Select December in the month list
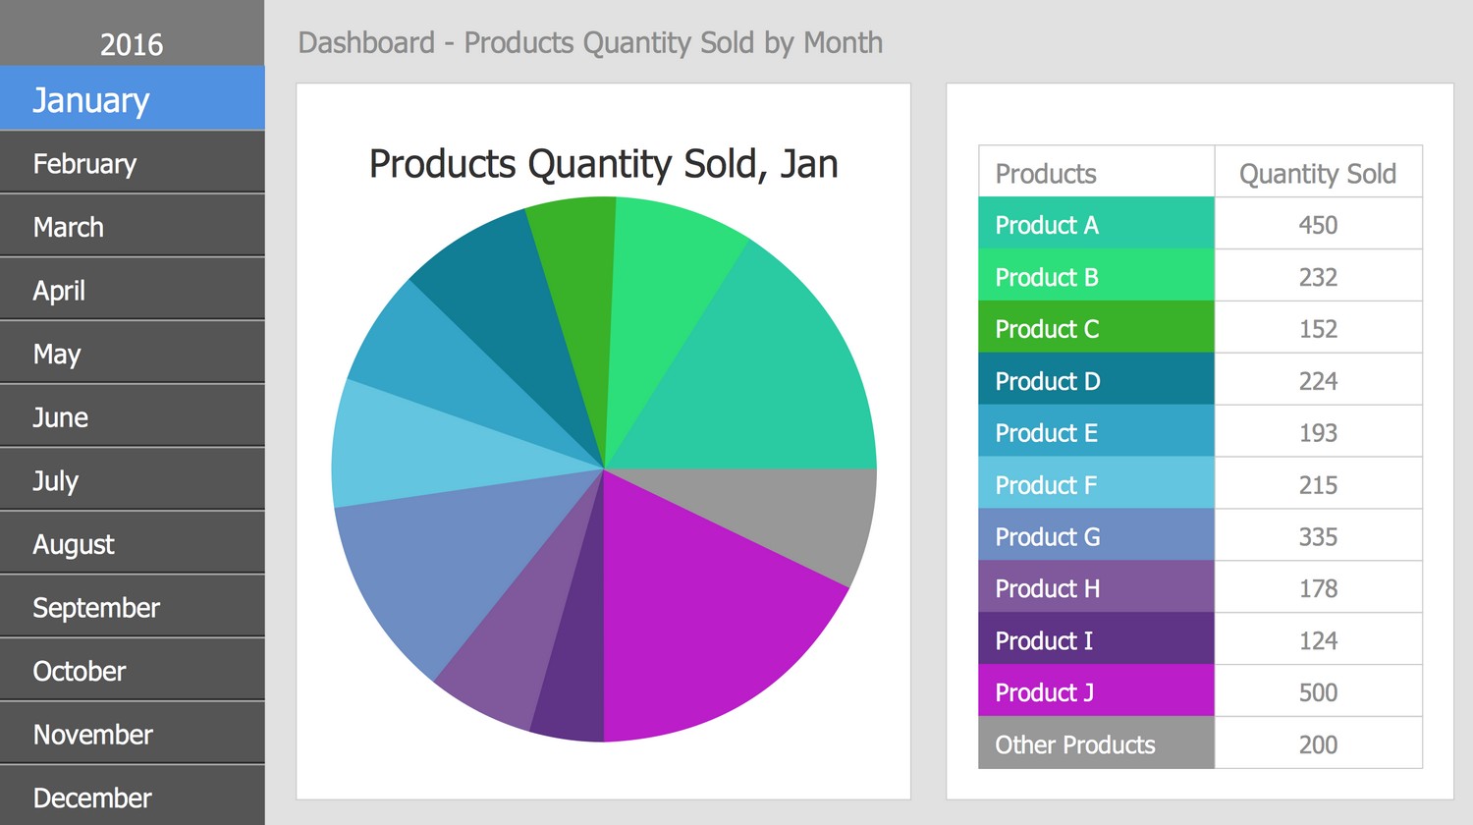This screenshot has width=1473, height=825. pos(132,797)
